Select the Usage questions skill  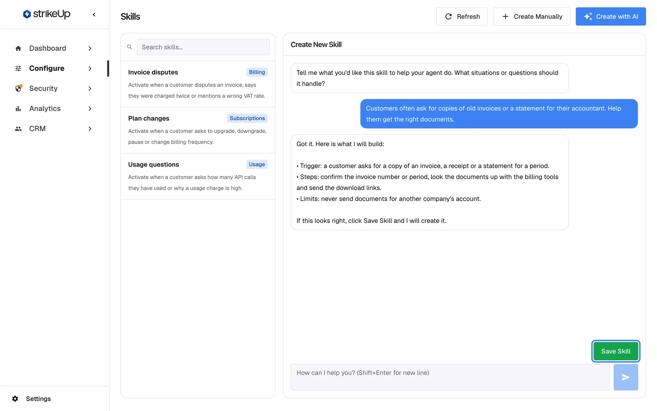point(198,176)
